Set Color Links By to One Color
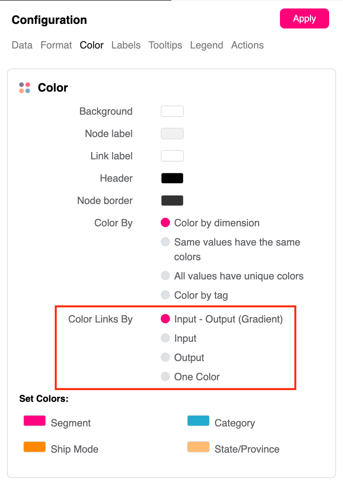This screenshot has width=343, height=498. pos(165,377)
